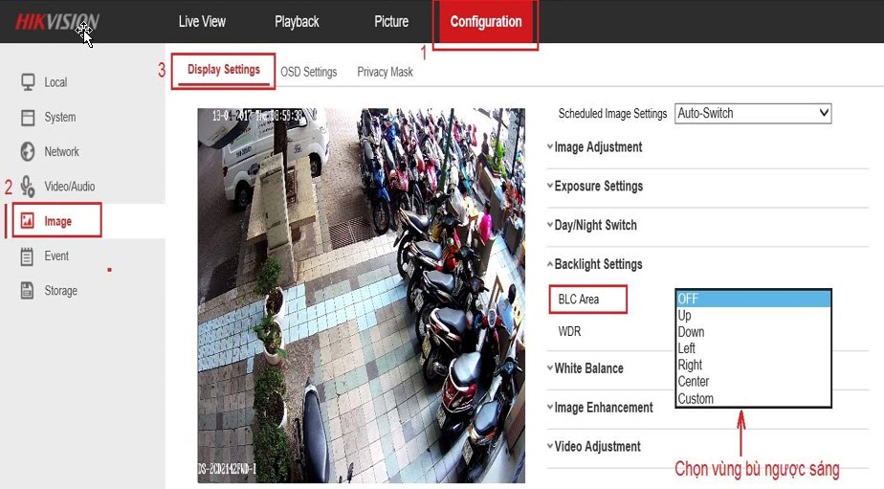Open the OSD Settings tab
The image size is (884, 489).
coord(308,72)
